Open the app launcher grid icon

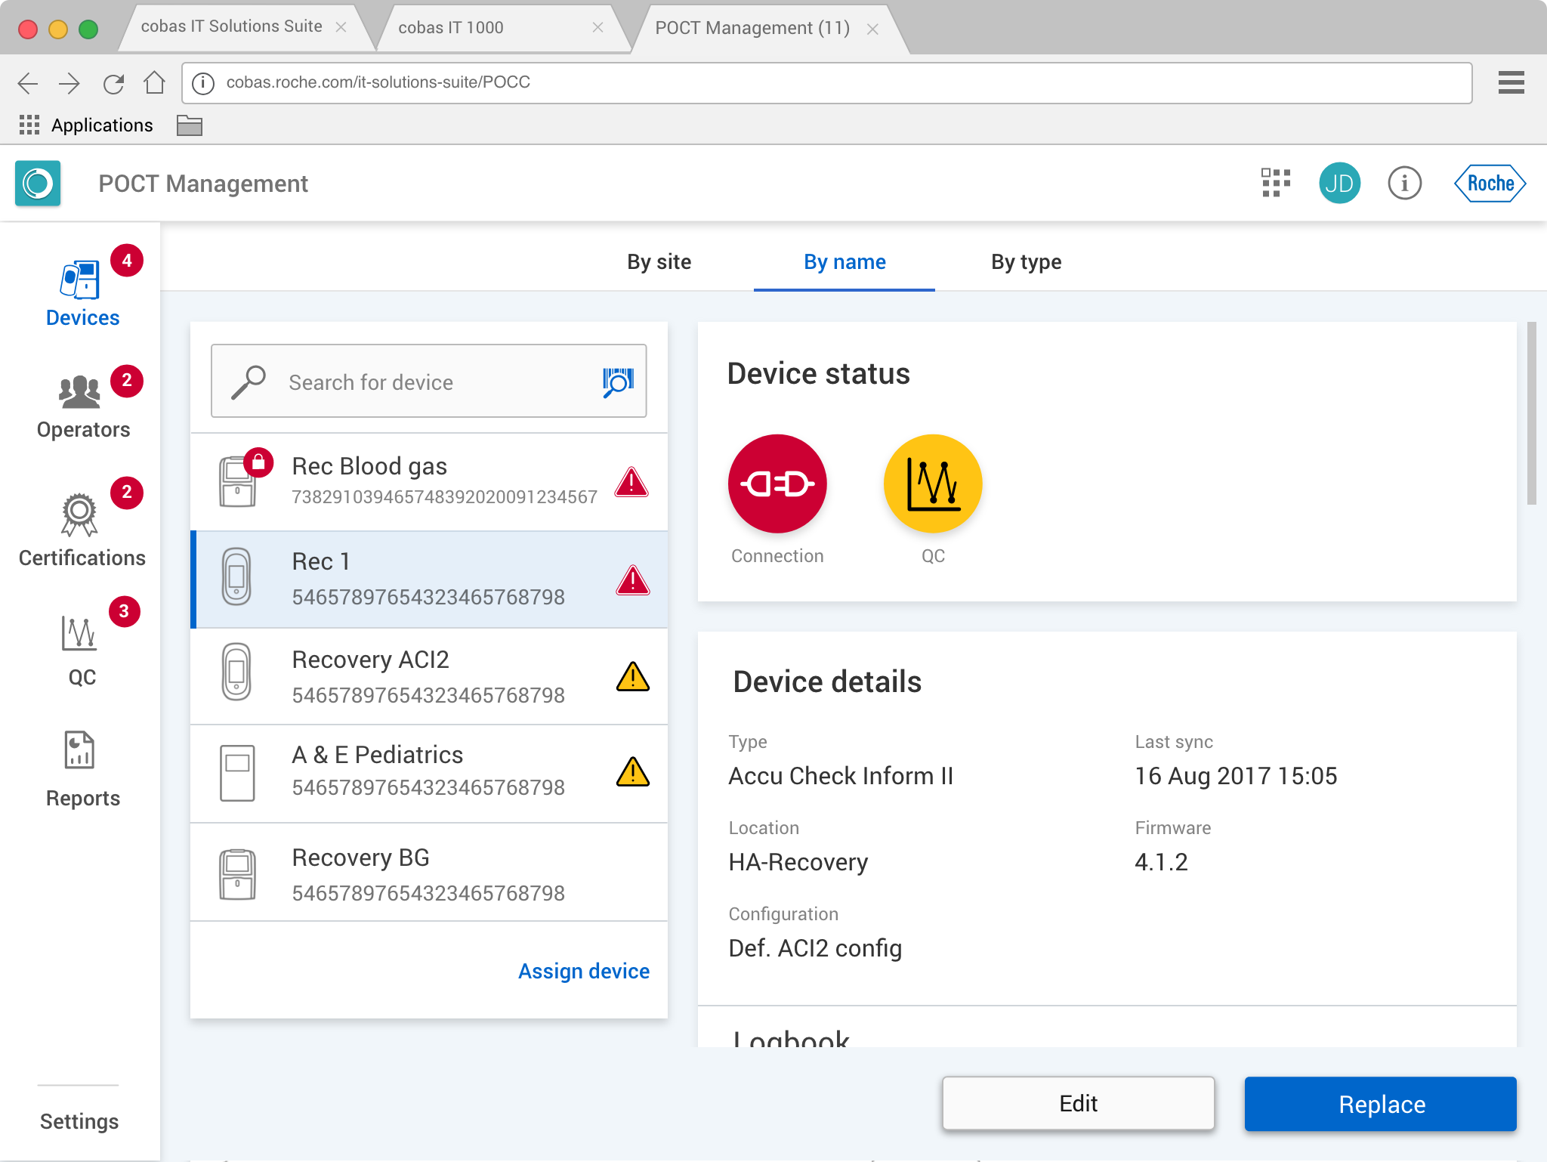[x=1276, y=183]
